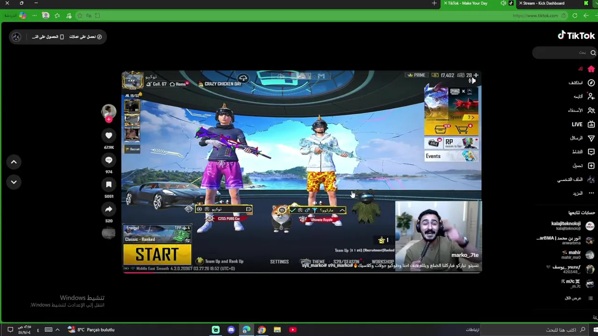This screenshot has width=598, height=336.
Task: Open the Windows notification center
Action: (x=10, y=330)
